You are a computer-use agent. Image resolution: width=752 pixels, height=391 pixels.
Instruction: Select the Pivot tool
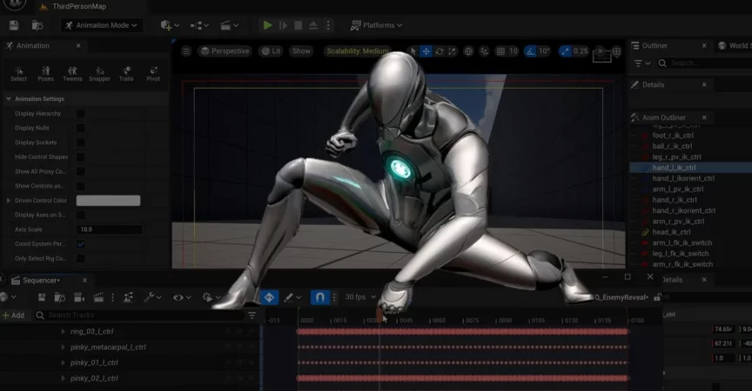coord(153,73)
